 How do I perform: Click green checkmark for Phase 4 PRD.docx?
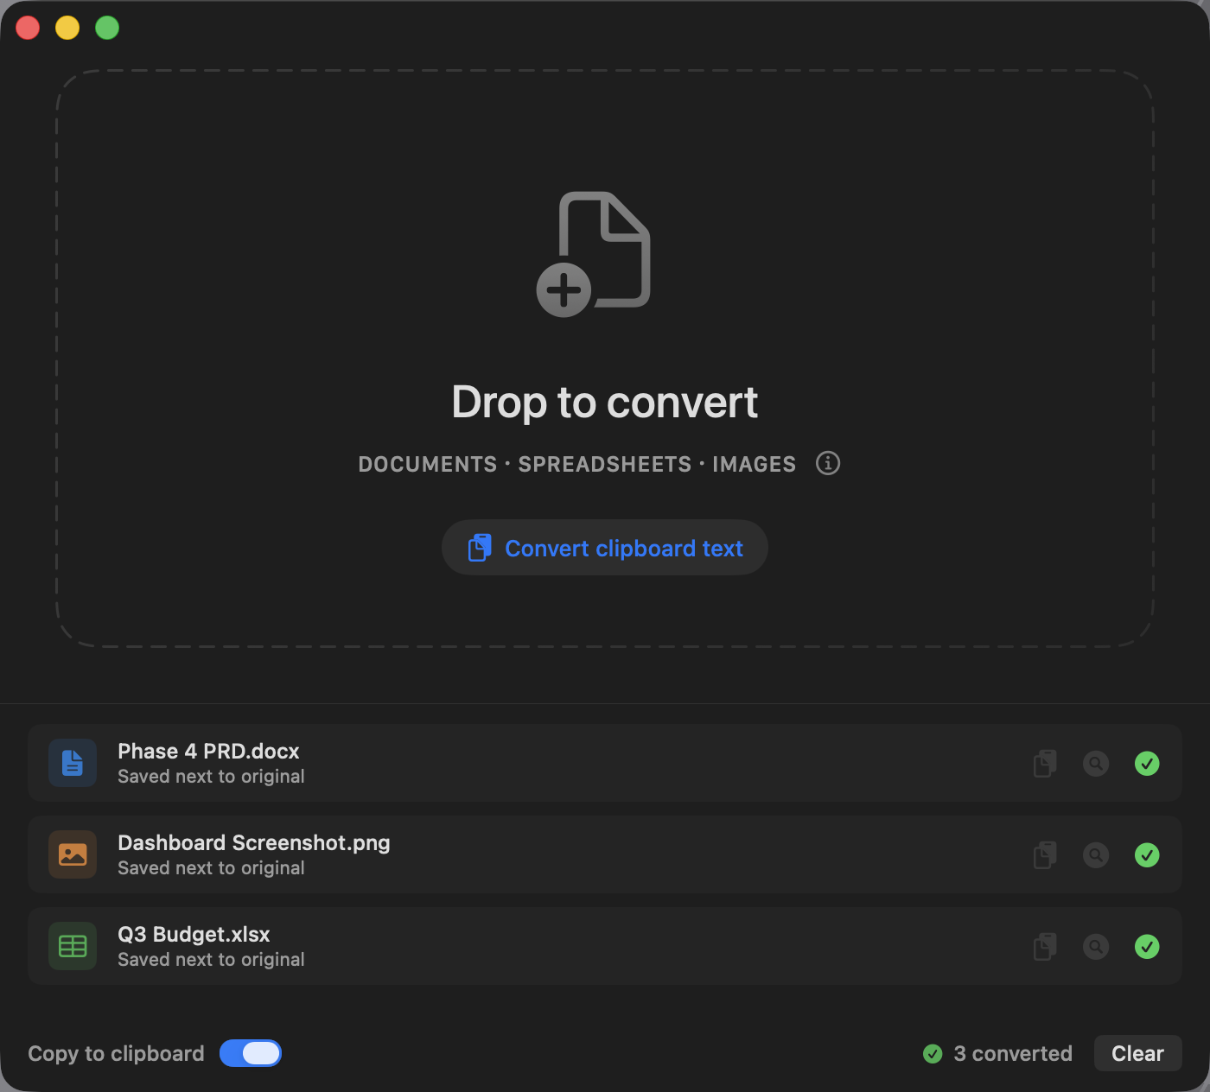click(x=1147, y=764)
